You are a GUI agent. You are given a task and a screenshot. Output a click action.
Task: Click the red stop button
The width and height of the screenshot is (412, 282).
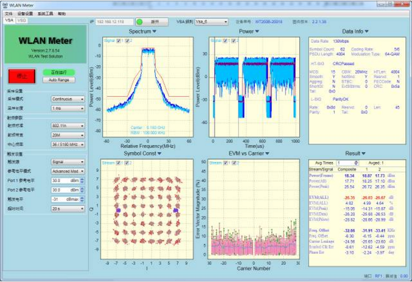pyautogui.click(x=22, y=76)
